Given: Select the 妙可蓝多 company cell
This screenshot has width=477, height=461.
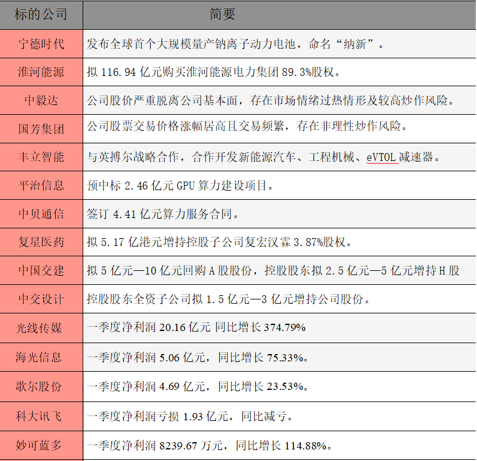Looking at the screenshot, I should (41, 445).
